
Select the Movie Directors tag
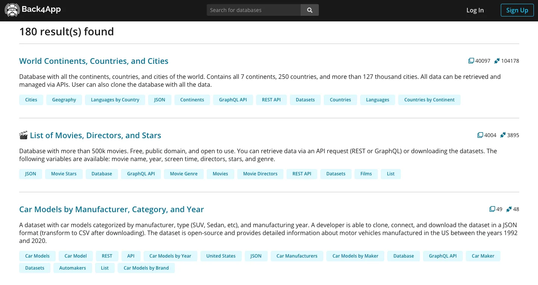260,174
